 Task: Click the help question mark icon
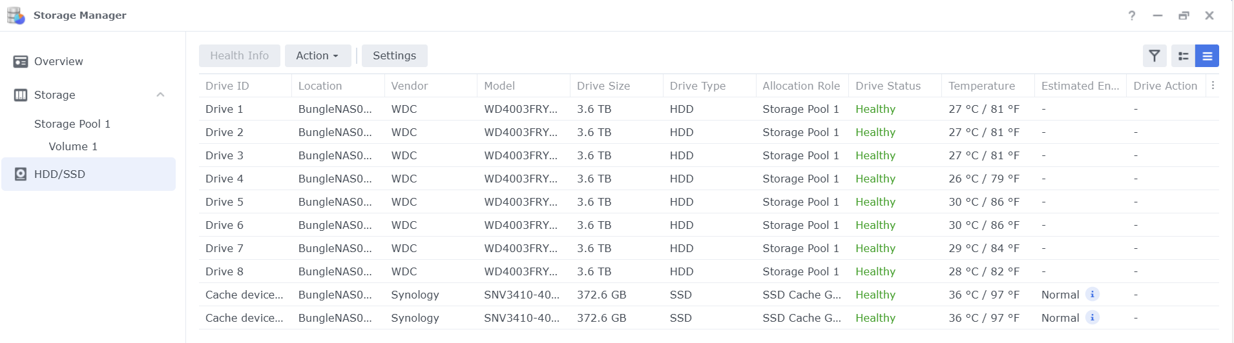(1132, 15)
